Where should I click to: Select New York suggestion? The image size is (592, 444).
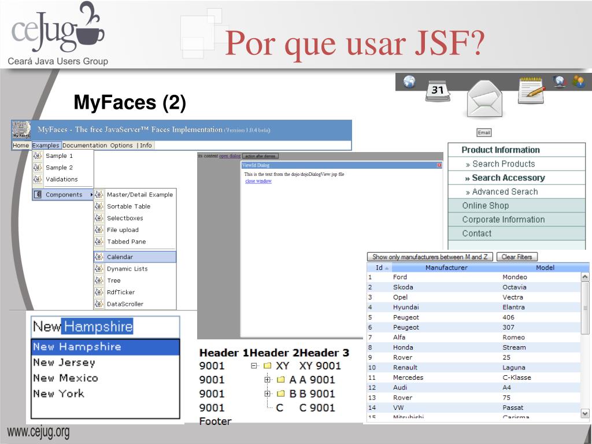coord(105,393)
